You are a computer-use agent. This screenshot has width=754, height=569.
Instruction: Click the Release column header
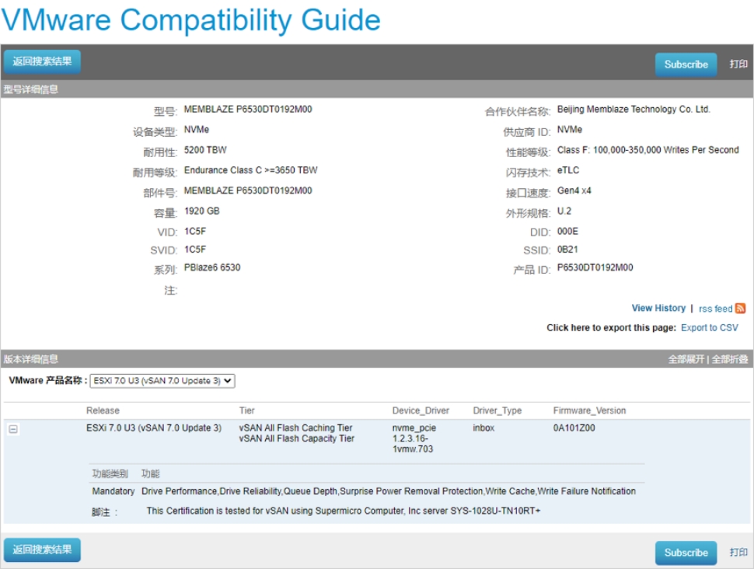click(x=103, y=410)
